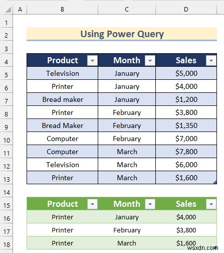
Task: Expand Sales filter in green table header
Action: [x=211, y=204]
